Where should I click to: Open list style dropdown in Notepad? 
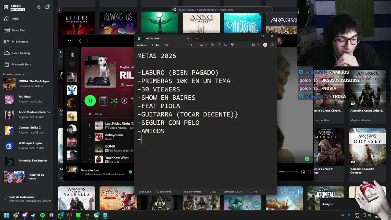(x=203, y=45)
